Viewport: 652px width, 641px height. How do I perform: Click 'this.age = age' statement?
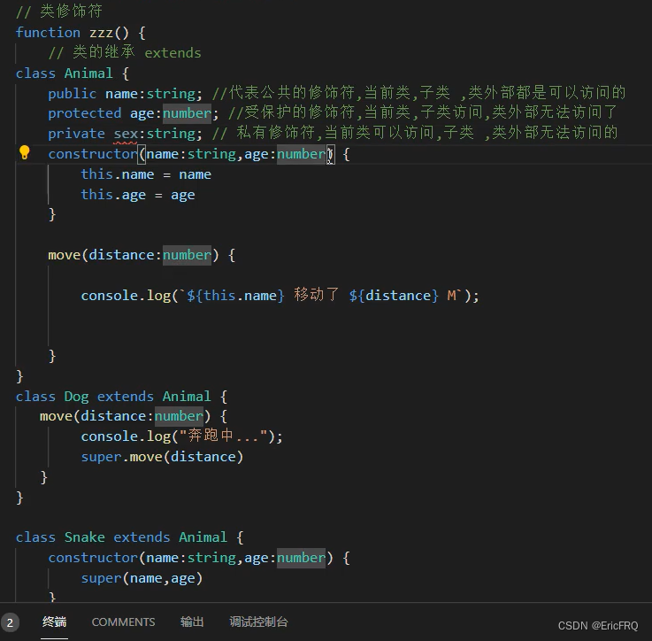pyautogui.click(x=138, y=195)
